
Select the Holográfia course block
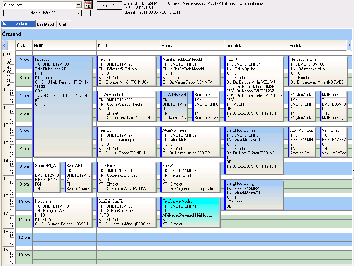[x=62, y=212]
